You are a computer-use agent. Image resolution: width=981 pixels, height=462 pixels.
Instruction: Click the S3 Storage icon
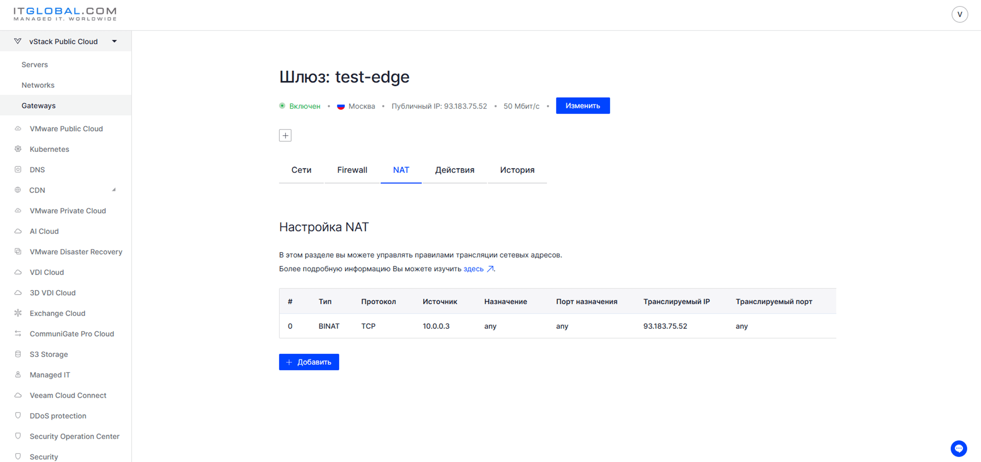[x=18, y=354]
